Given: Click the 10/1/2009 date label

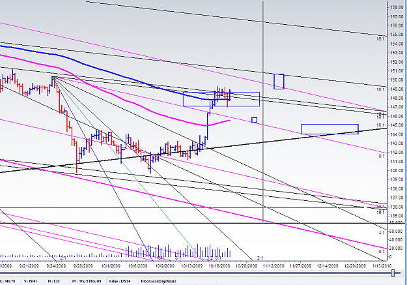Looking at the screenshot, I should coord(111,266).
